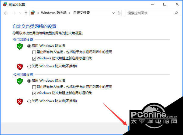Screen dimensions: 183x135
Task: Click the magnifier search icon
Action: click(x=176, y=13)
